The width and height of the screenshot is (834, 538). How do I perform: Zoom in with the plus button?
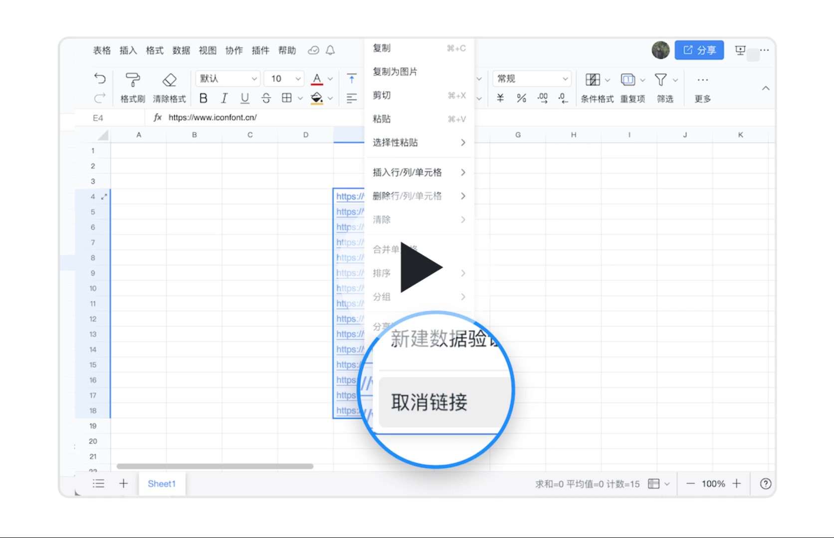[737, 484]
